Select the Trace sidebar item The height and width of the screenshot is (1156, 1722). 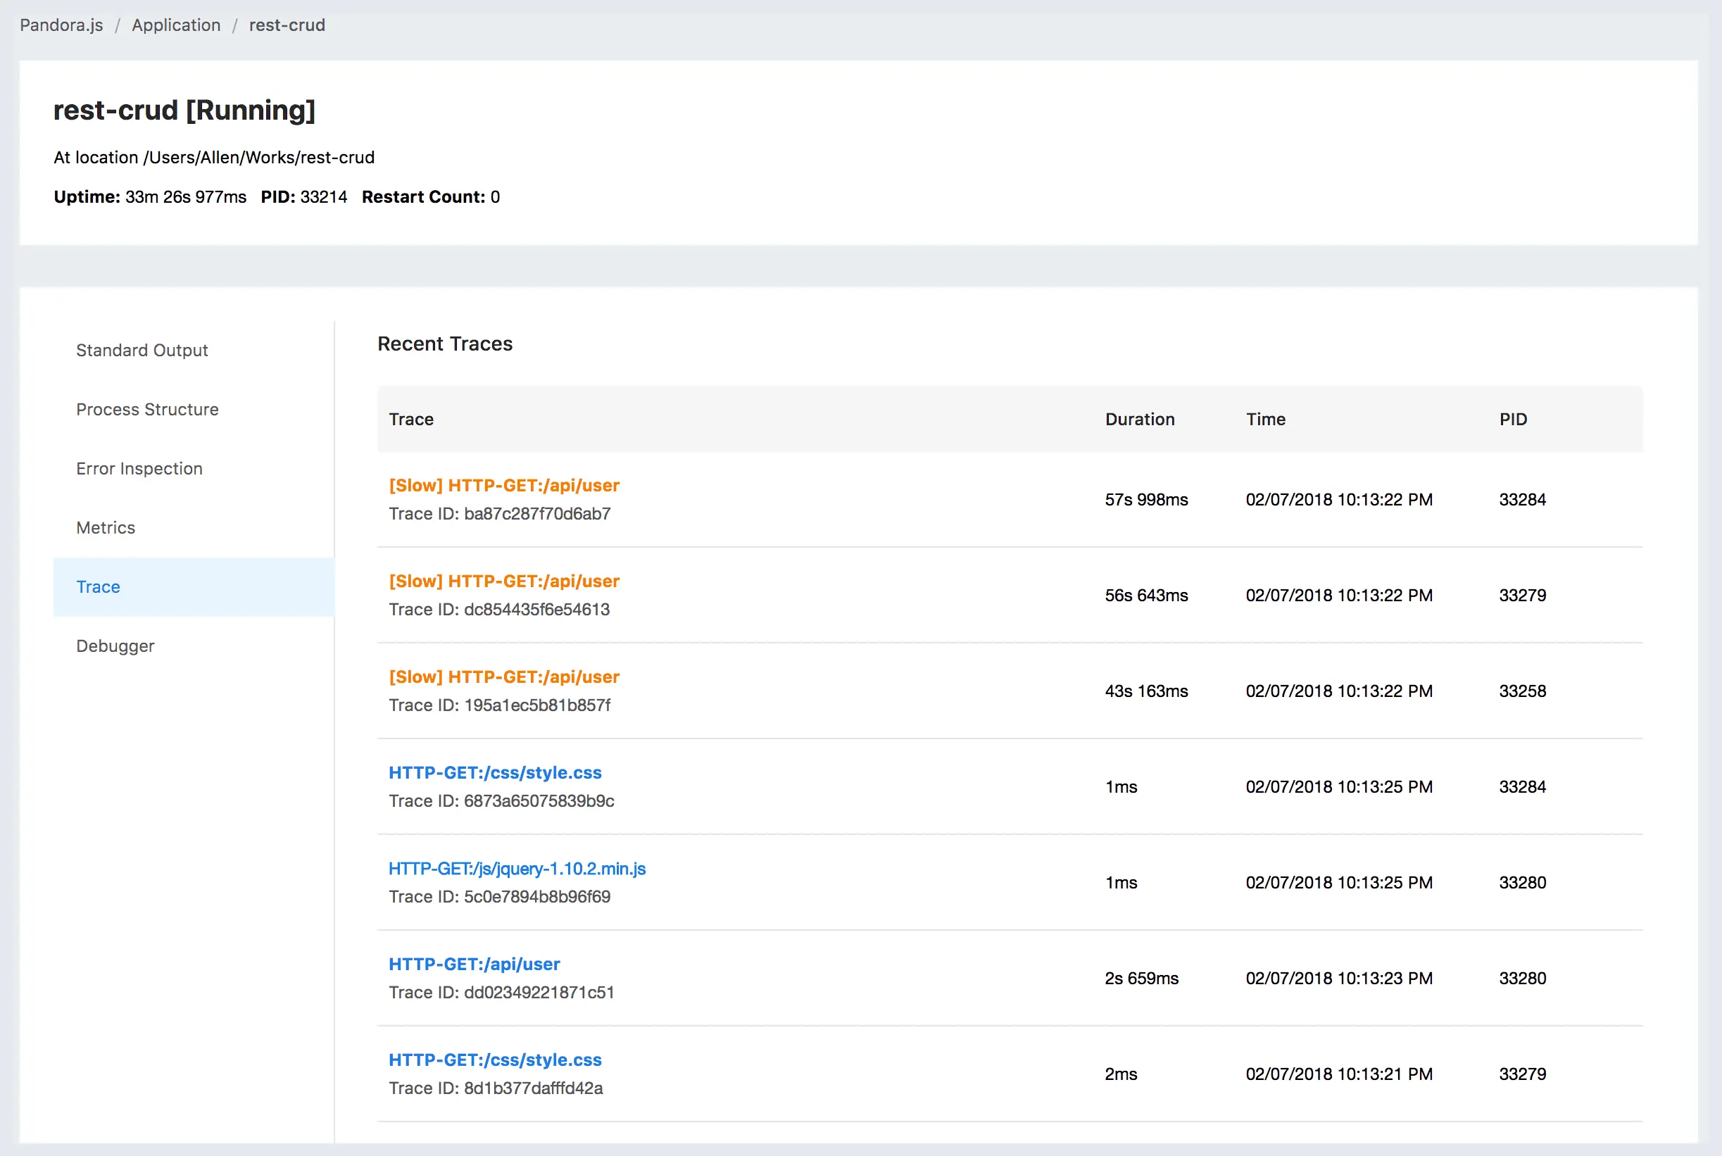tap(98, 587)
